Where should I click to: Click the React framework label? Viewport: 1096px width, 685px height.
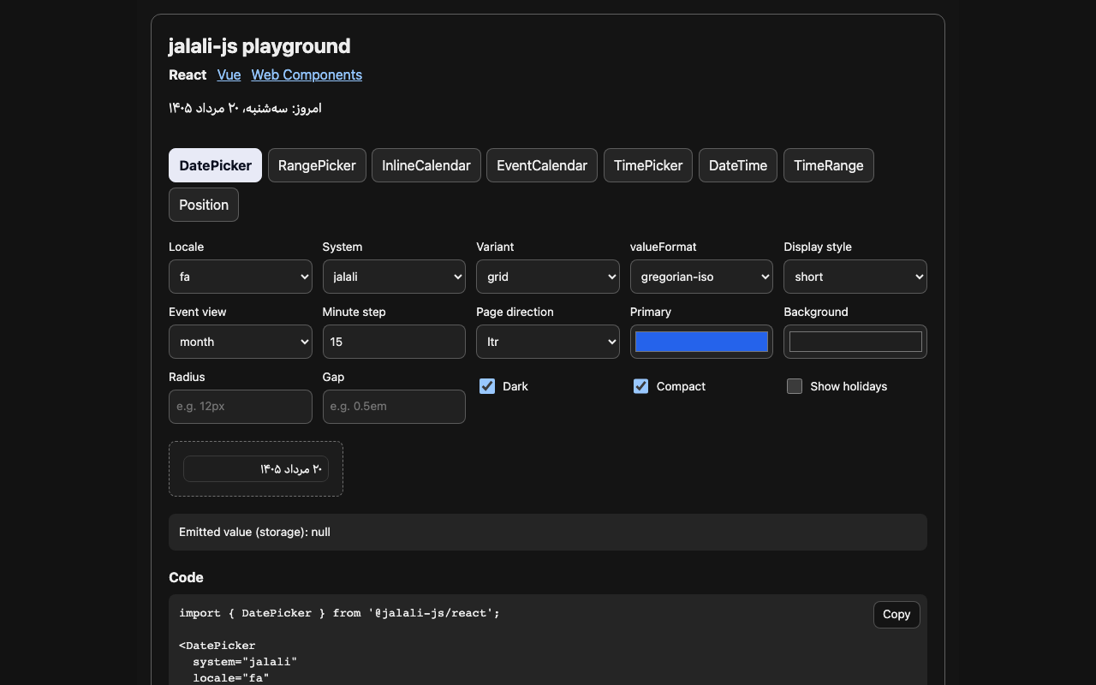(x=188, y=74)
